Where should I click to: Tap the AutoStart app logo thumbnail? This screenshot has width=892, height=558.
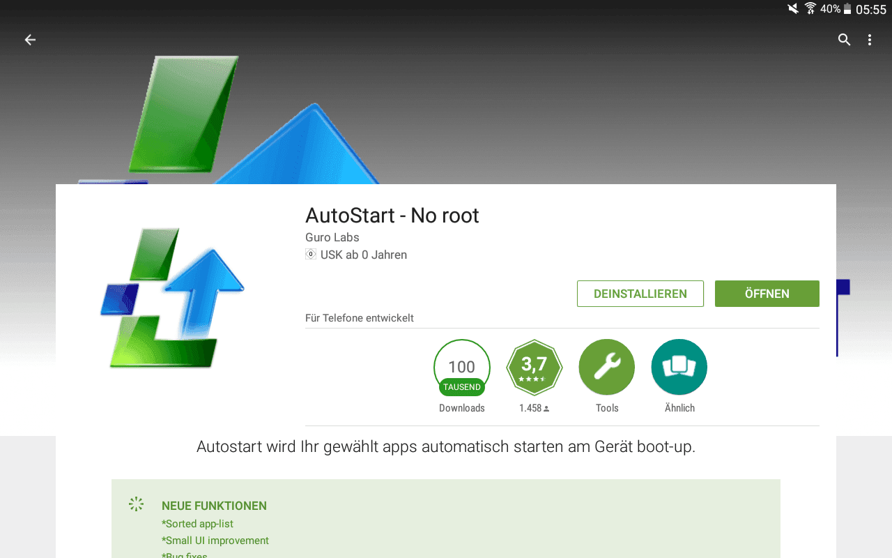[x=173, y=297]
